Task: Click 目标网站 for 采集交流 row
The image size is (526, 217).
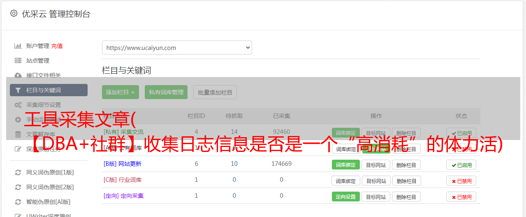Action: point(376,133)
